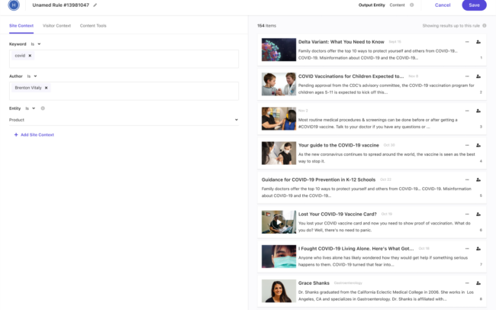Click the info icon beside Output Entity Content
The width and height of the screenshot is (496, 310).
click(x=412, y=5)
